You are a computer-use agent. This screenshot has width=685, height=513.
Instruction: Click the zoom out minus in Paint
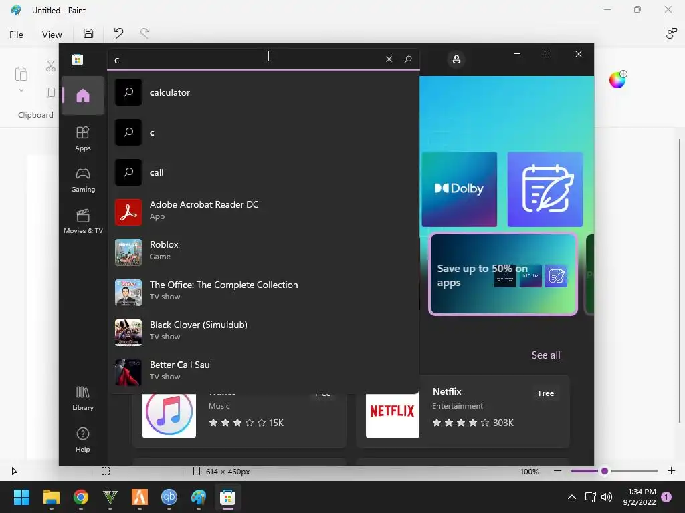557,471
